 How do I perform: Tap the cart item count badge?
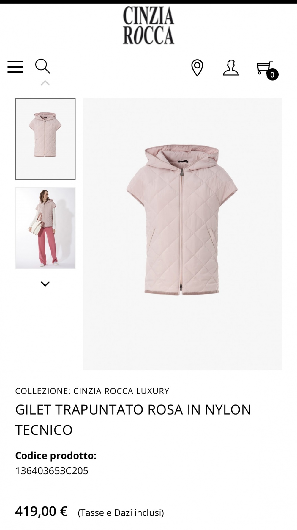272,75
